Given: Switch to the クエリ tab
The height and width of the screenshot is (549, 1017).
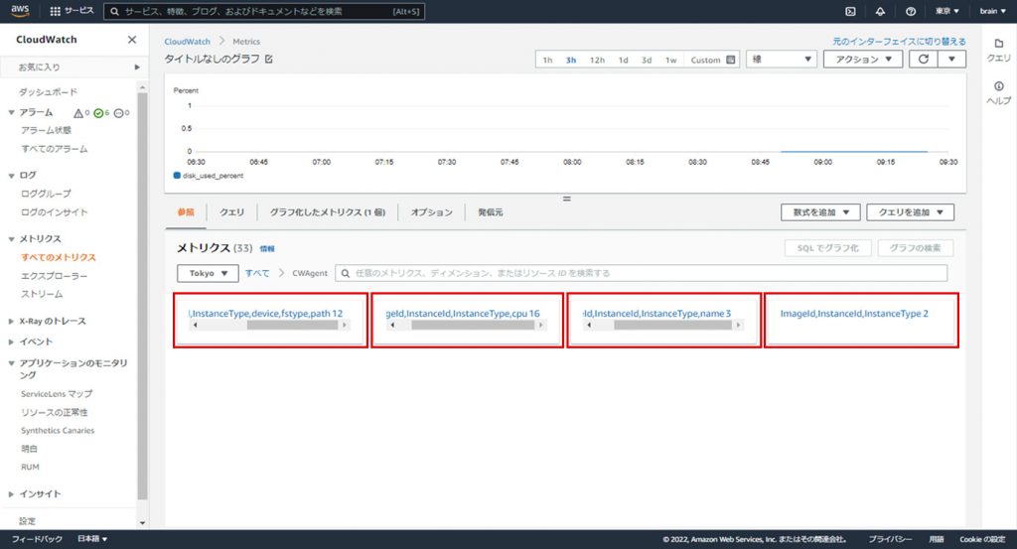Looking at the screenshot, I should coord(231,211).
